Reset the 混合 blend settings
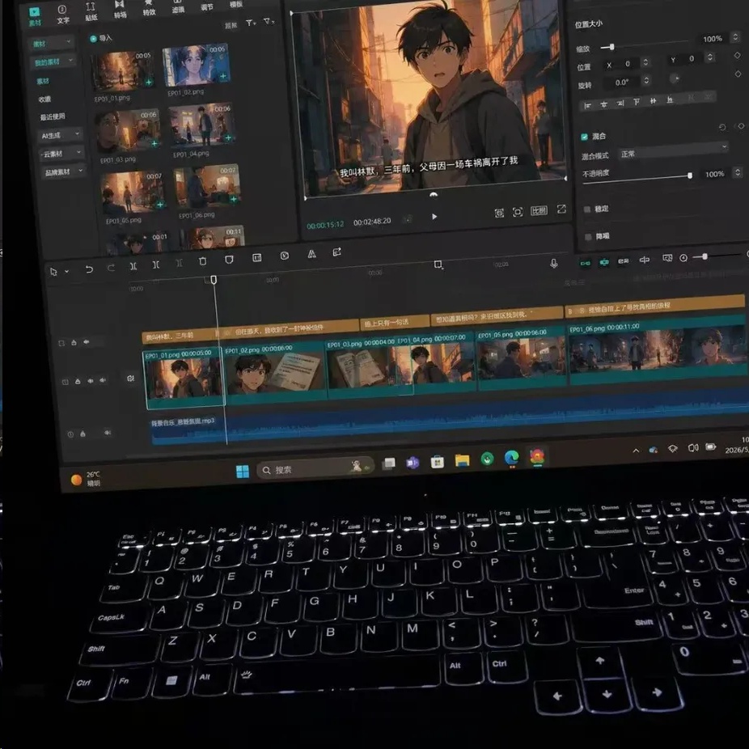This screenshot has width=749, height=749. [722, 127]
